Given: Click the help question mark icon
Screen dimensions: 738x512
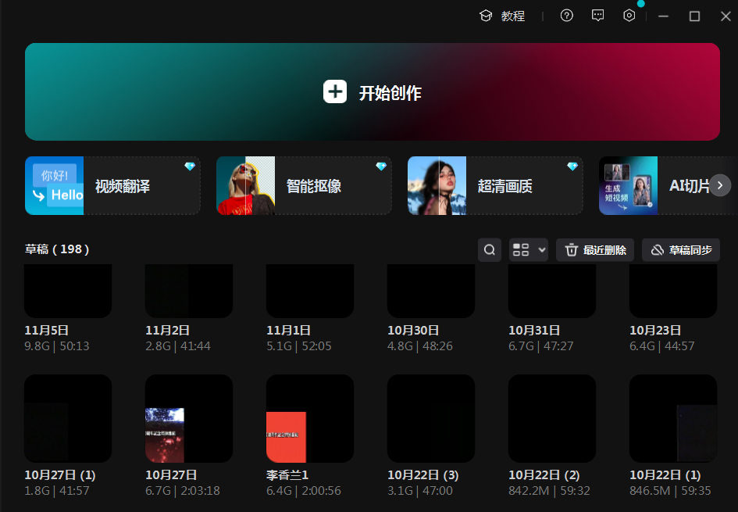Looking at the screenshot, I should coord(567,16).
